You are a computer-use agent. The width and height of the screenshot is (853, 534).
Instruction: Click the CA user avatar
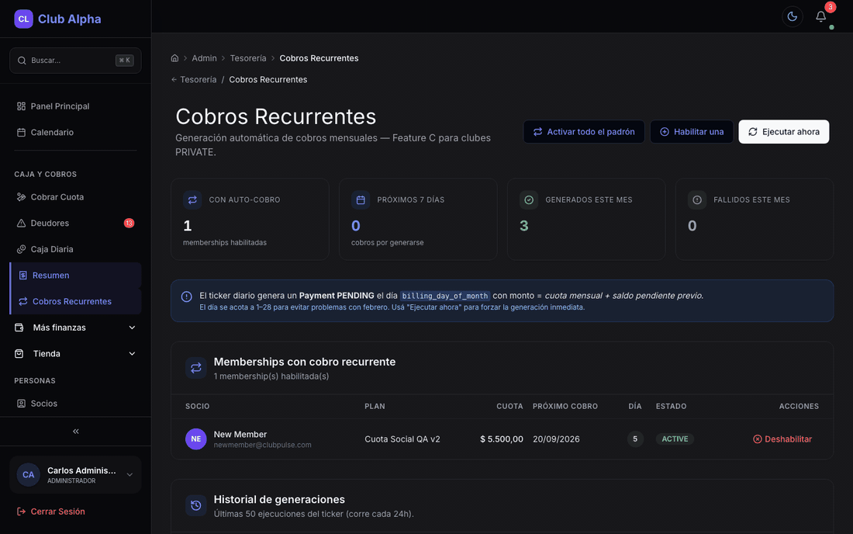(28, 475)
